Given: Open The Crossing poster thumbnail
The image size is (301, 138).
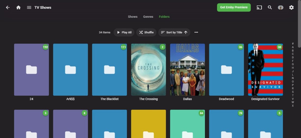Looking at the screenshot, I should pyautogui.click(x=148, y=70).
